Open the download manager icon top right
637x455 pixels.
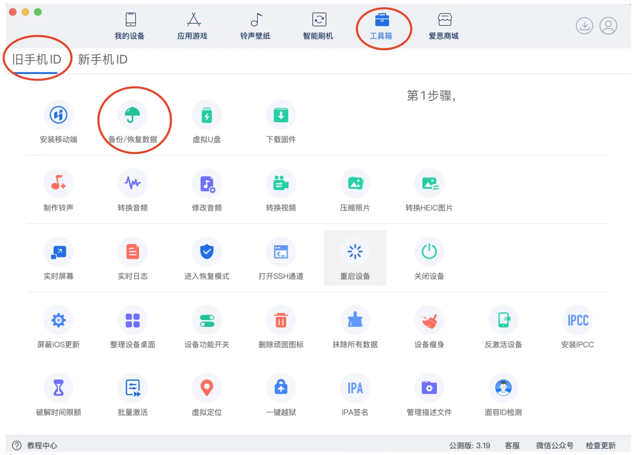[584, 26]
